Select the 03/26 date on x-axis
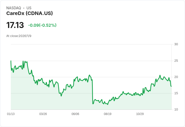 tap(43, 114)
